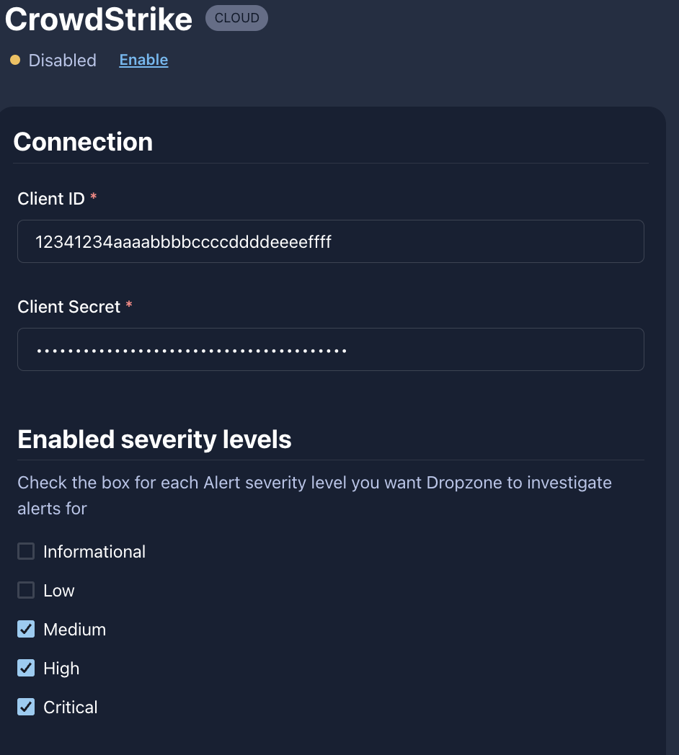This screenshot has height=755, width=679.
Task: Check the Low severity checkbox
Action: click(26, 591)
